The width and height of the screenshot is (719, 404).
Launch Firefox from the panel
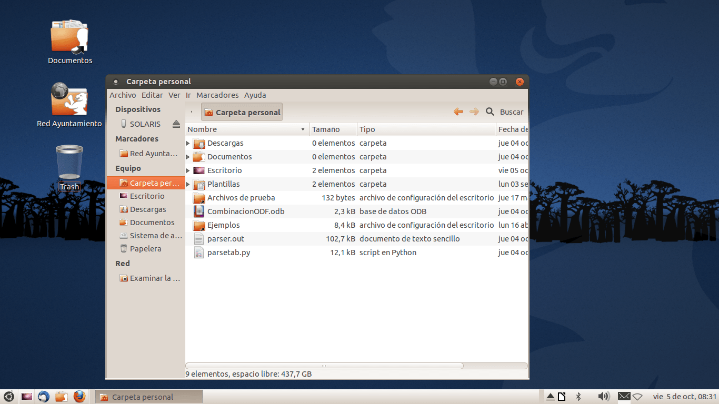[x=79, y=397]
